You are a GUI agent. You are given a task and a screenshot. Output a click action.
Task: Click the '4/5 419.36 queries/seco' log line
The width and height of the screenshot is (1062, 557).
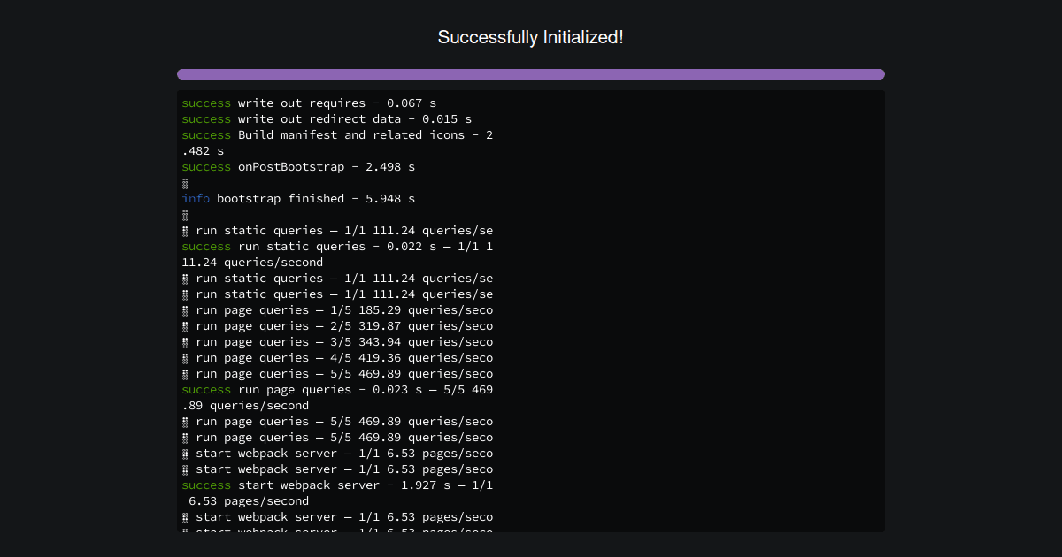341,357
